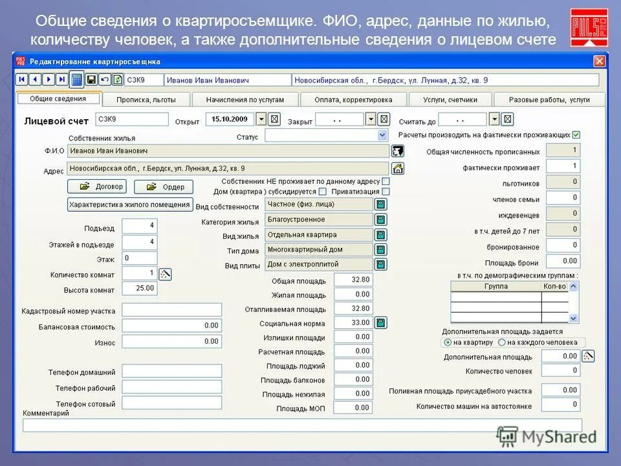Open Вид жилья reference book icon
The width and height of the screenshot is (621, 466).
coord(380,235)
